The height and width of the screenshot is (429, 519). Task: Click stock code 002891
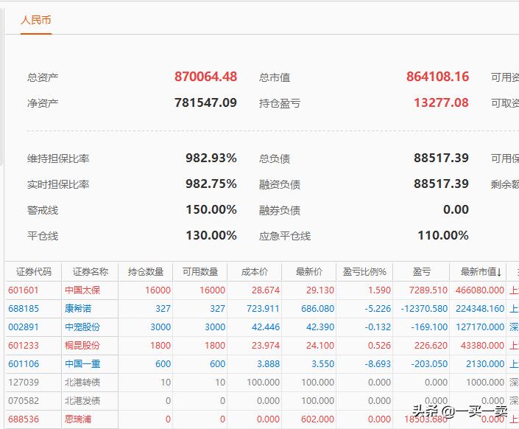coord(24,327)
